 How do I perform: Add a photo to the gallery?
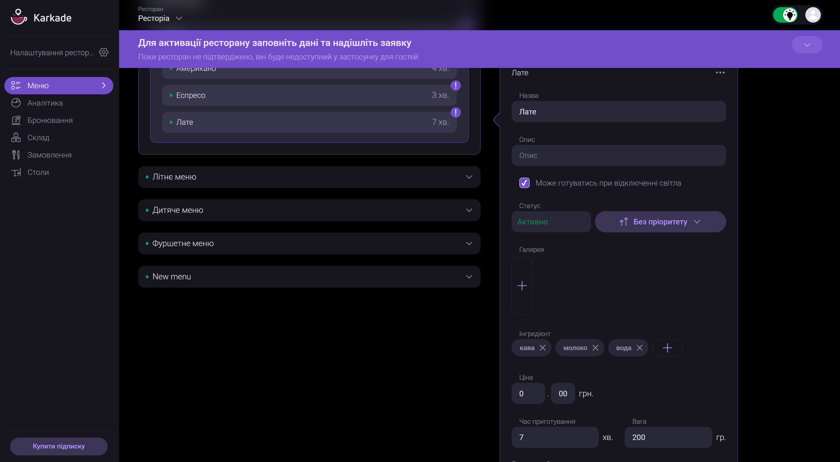(522, 286)
